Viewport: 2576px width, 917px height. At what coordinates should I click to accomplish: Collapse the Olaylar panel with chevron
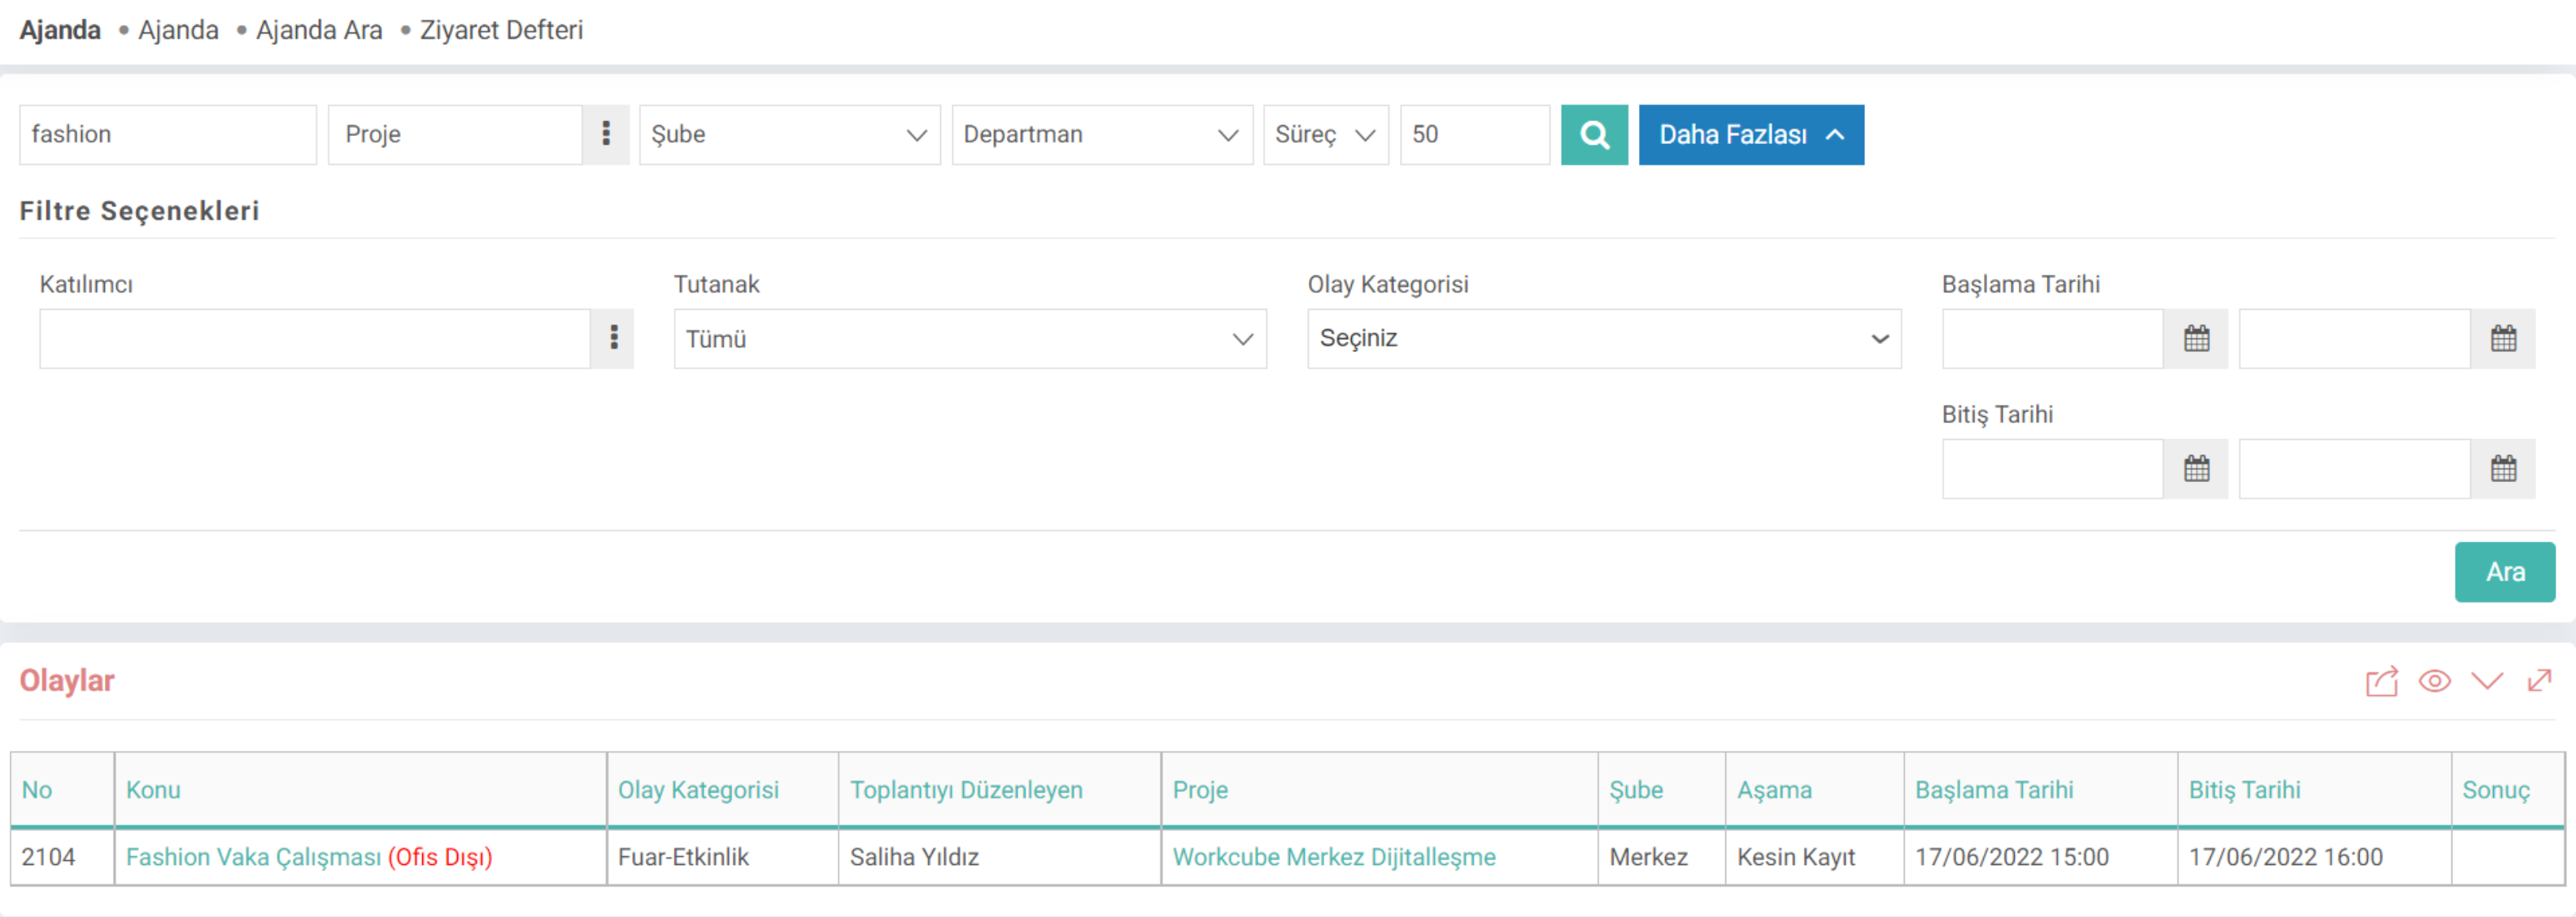(2487, 681)
